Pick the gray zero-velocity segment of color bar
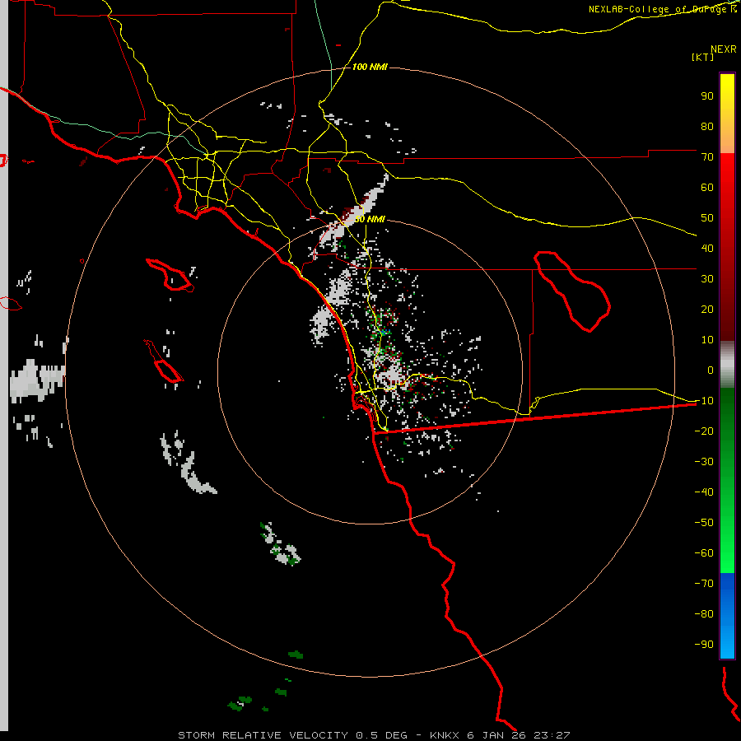This screenshot has width=741, height=741. tap(727, 365)
